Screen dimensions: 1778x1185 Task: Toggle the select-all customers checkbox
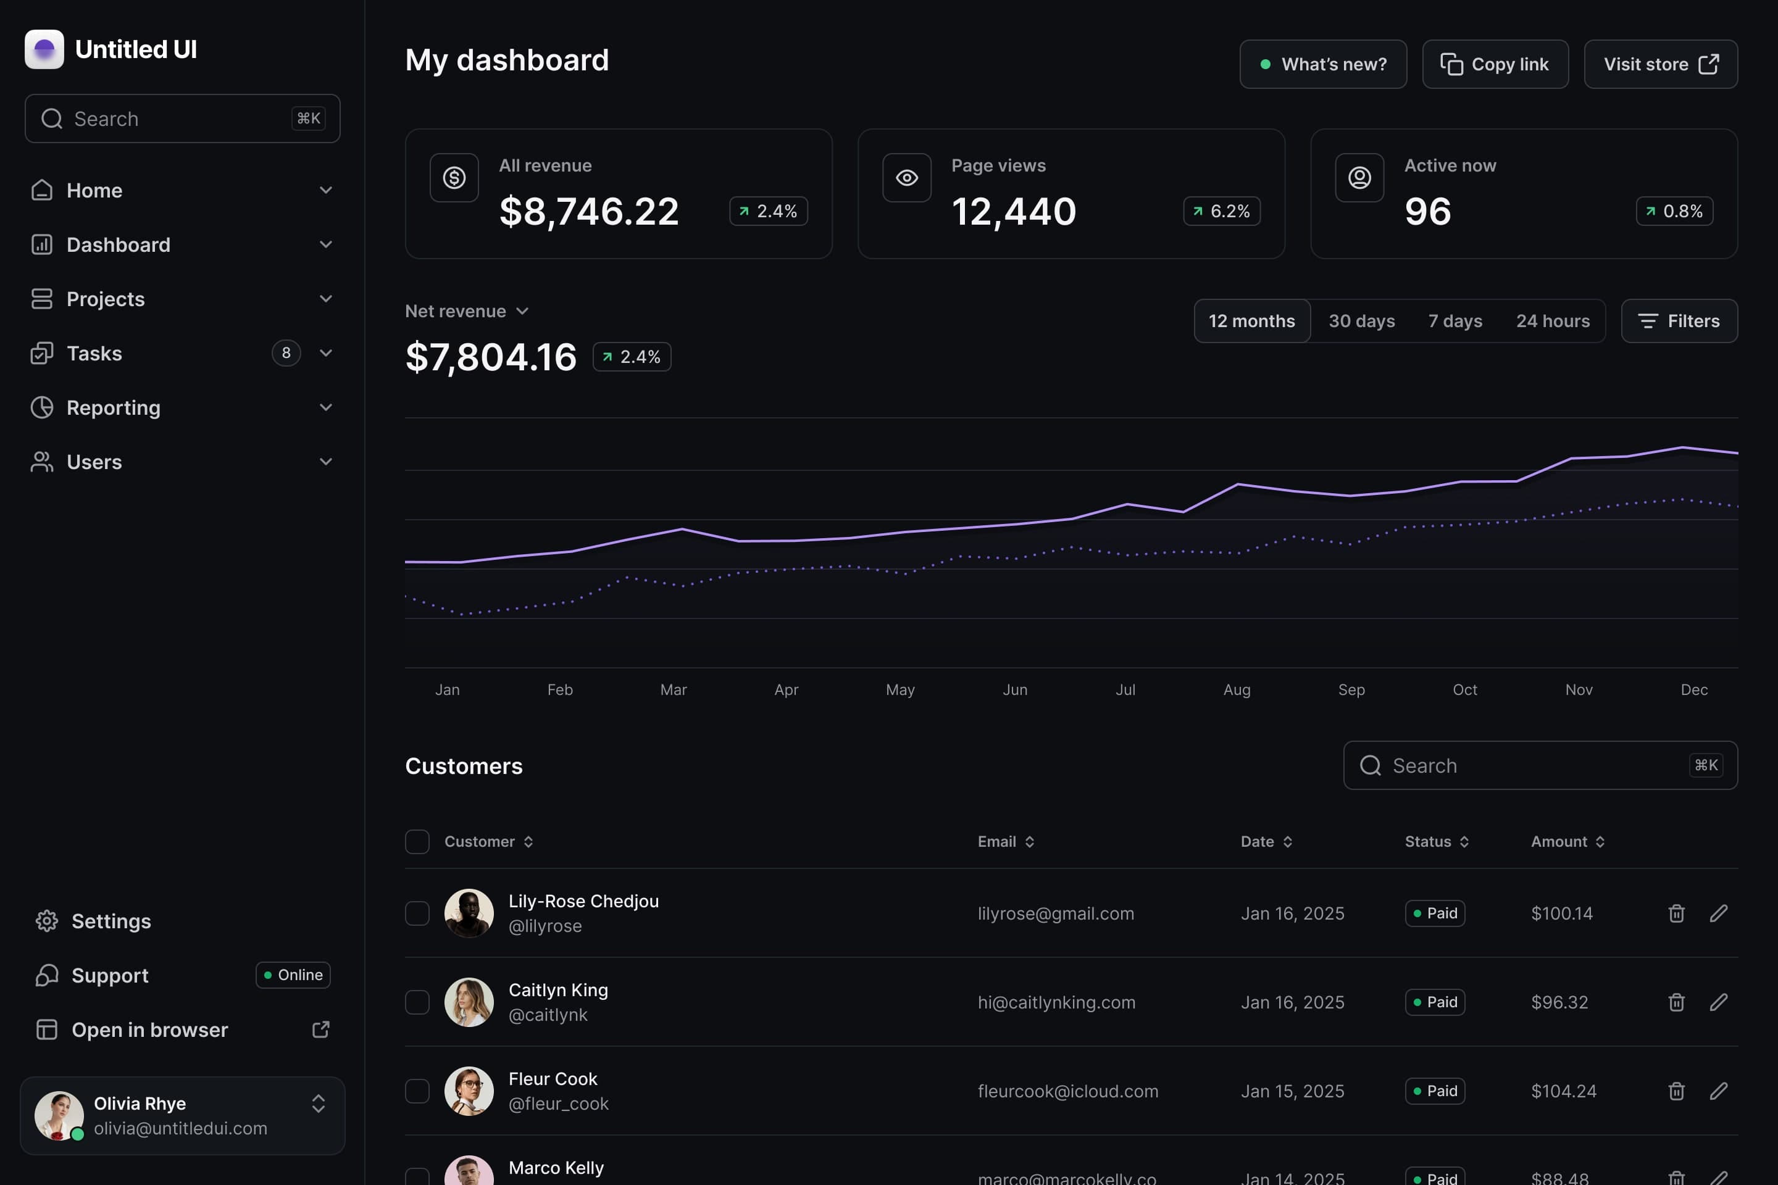point(417,841)
